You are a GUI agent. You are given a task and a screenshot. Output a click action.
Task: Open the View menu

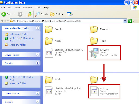[x=17, y=8]
